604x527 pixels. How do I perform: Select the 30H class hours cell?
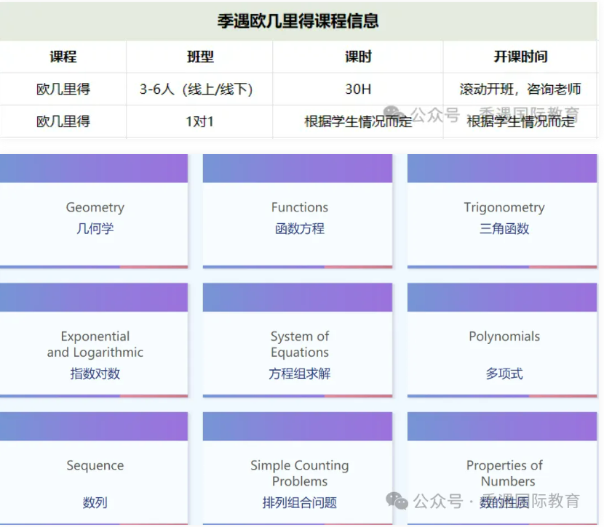tap(358, 89)
